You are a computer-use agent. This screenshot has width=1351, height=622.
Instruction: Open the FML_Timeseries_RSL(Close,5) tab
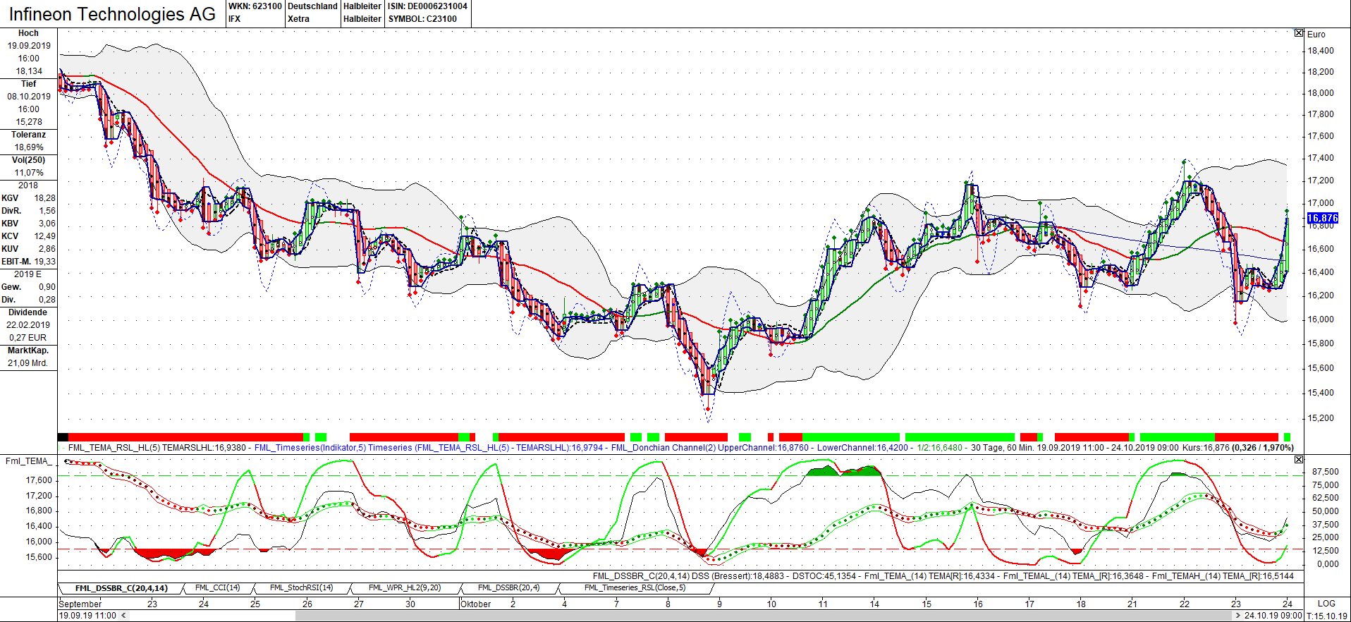(x=635, y=587)
